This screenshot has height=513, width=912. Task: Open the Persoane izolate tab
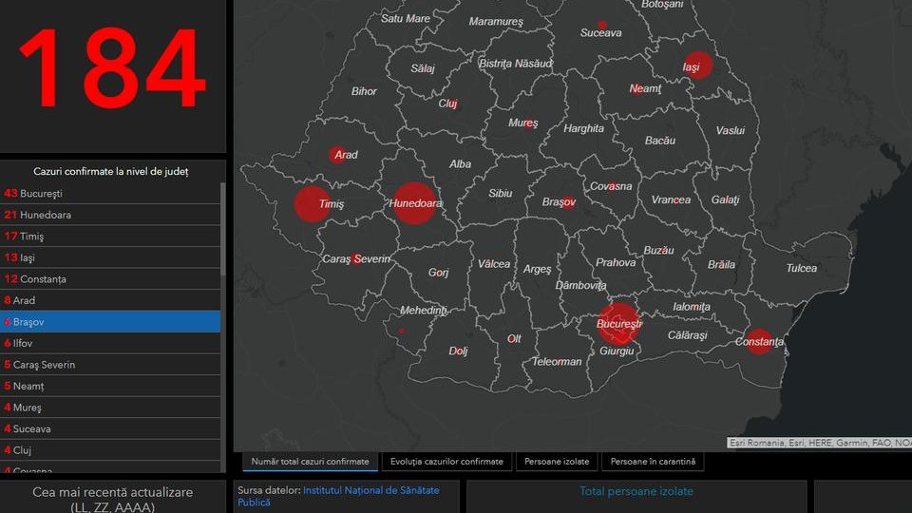[x=557, y=462]
